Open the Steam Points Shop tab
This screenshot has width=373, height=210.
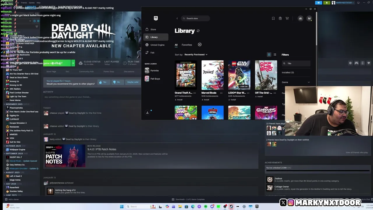click(109, 71)
